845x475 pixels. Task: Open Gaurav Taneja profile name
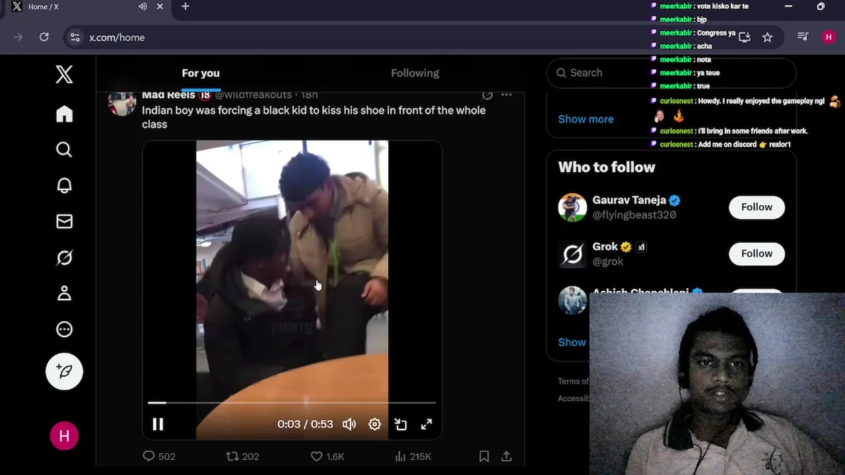[629, 200]
